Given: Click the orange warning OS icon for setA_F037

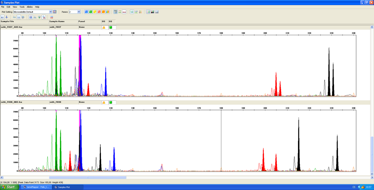Looking at the screenshot, I should coord(104,27).
